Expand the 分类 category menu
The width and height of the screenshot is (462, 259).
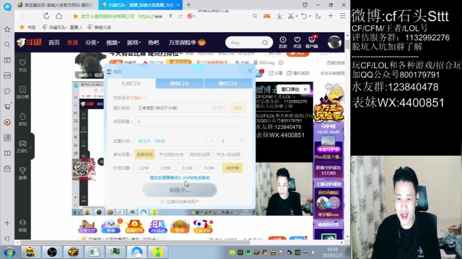pyautogui.click(x=92, y=42)
